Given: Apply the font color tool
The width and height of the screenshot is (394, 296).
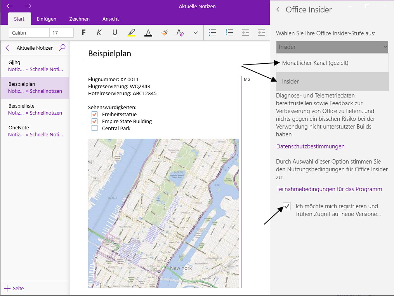Looking at the screenshot, I should point(148,33).
